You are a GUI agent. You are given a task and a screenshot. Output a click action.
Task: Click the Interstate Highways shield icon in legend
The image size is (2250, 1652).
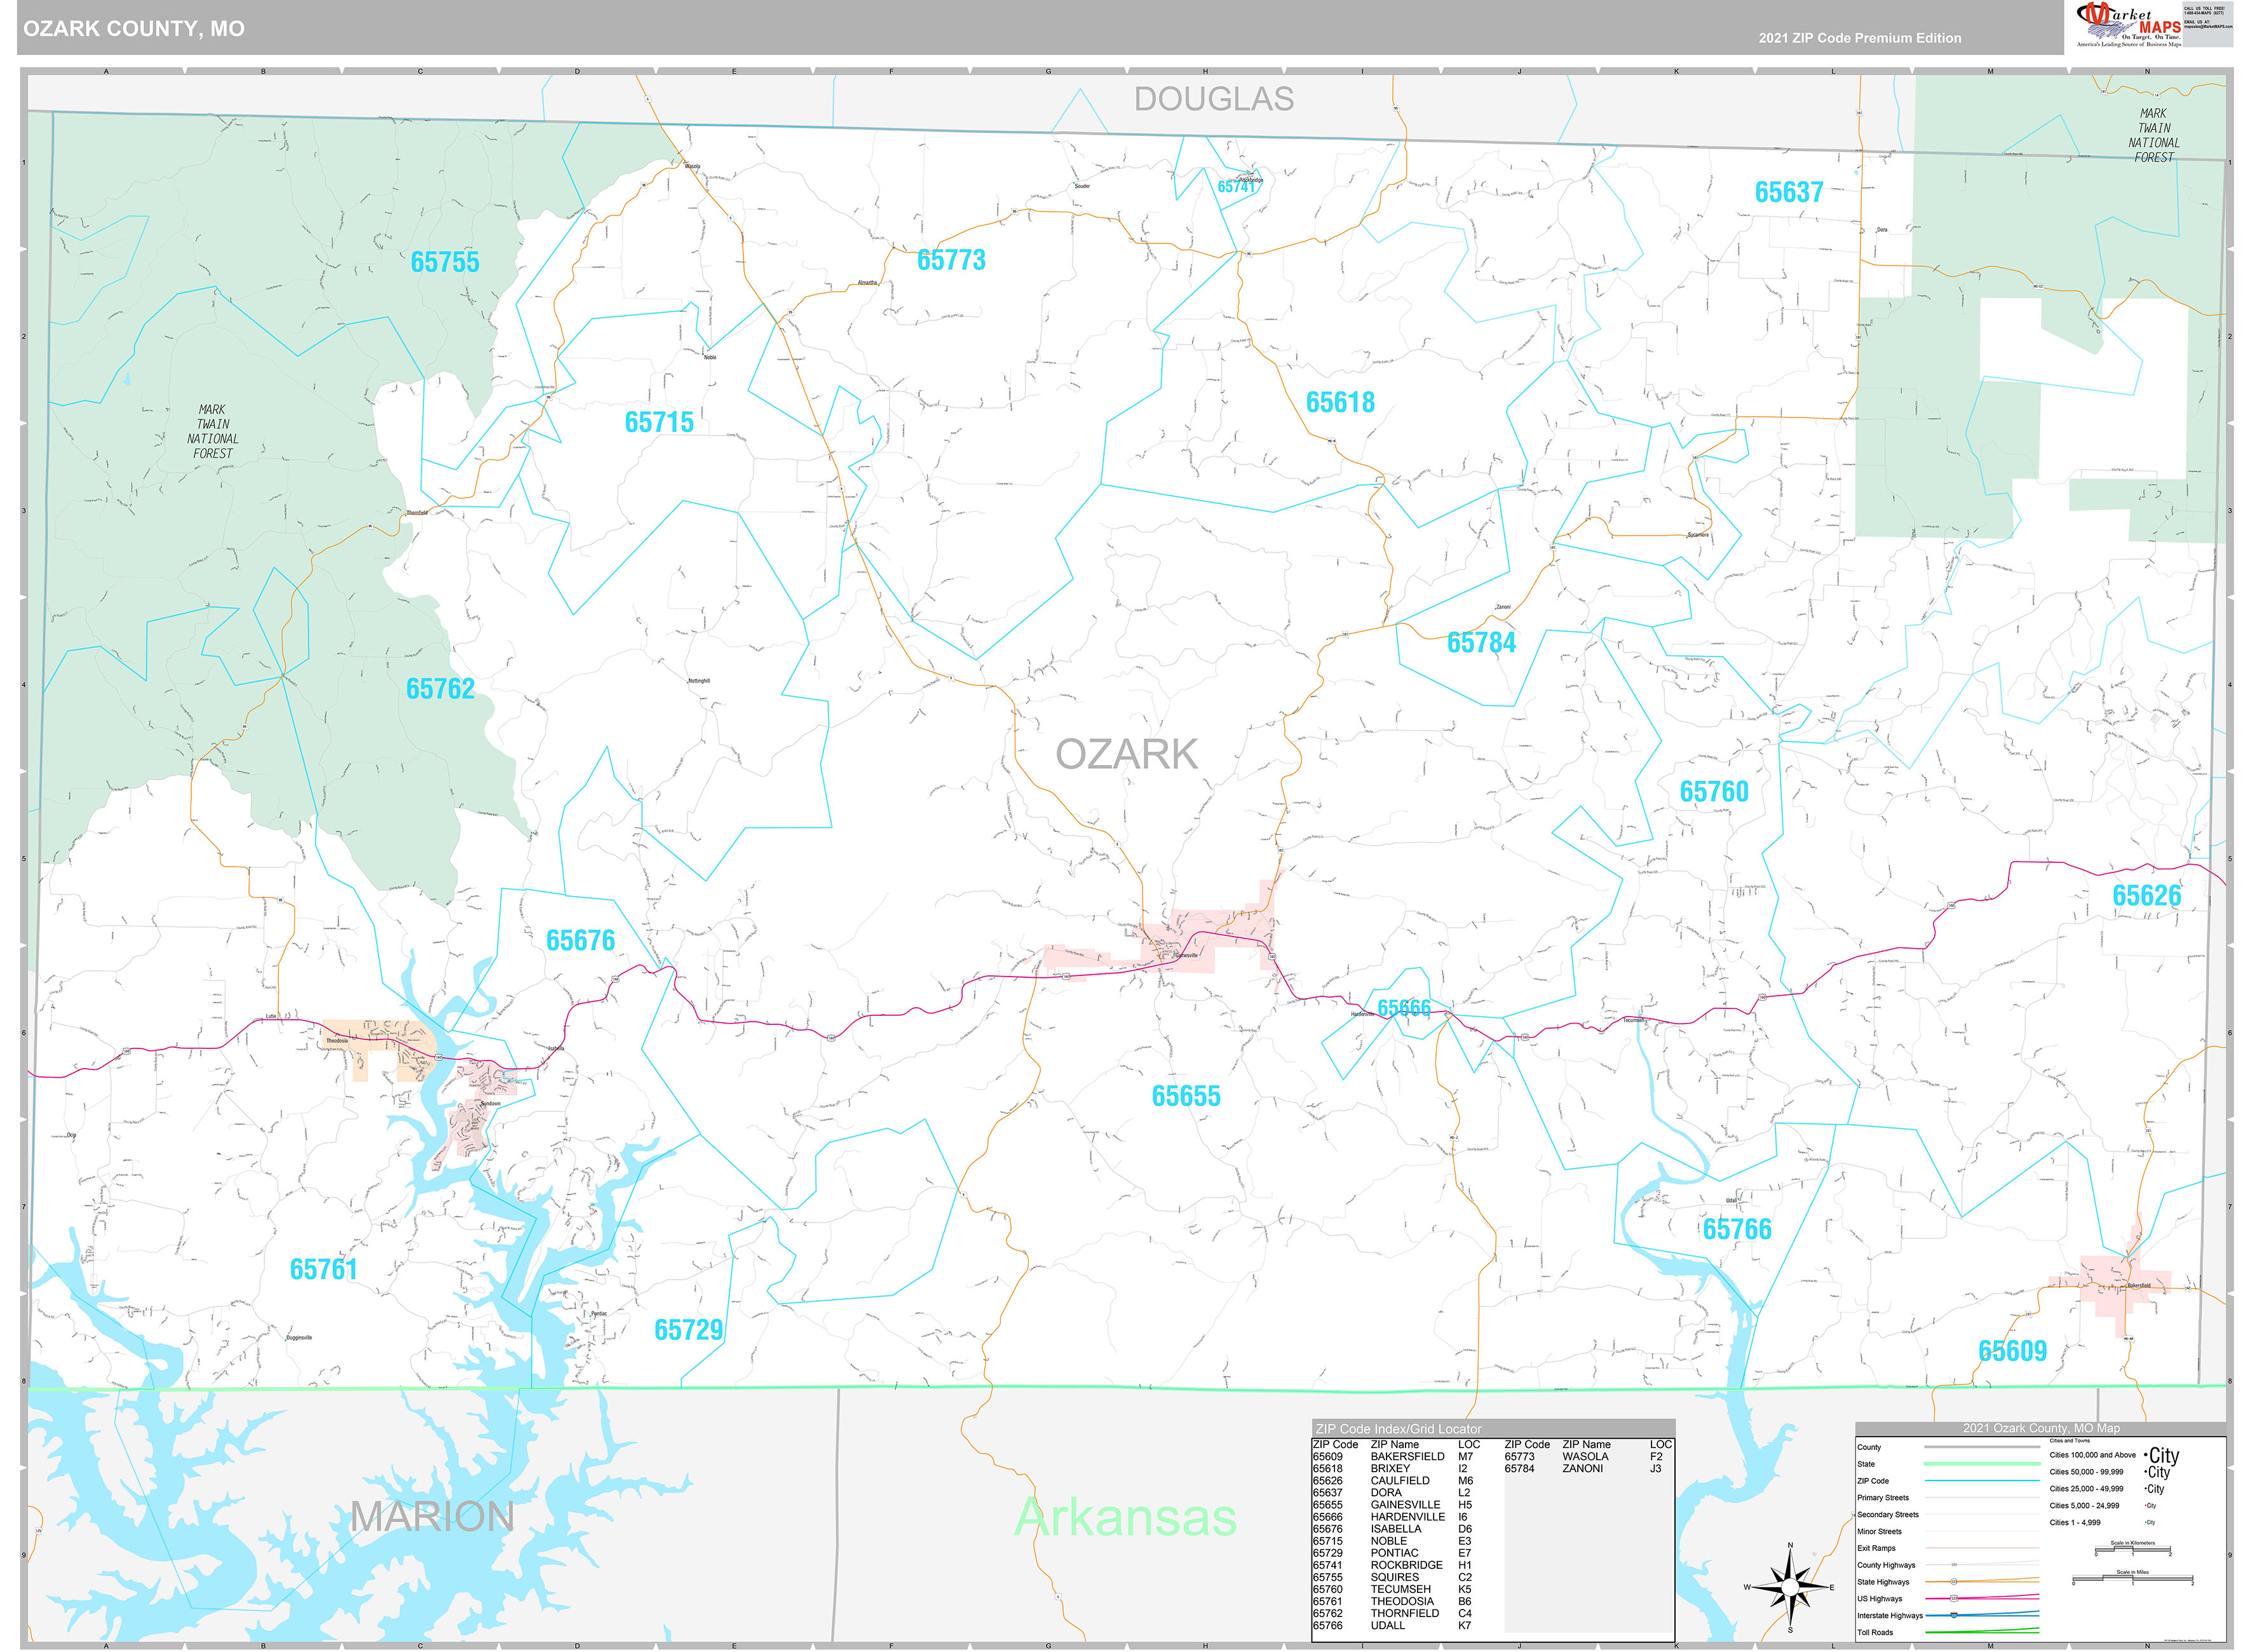[1955, 1615]
